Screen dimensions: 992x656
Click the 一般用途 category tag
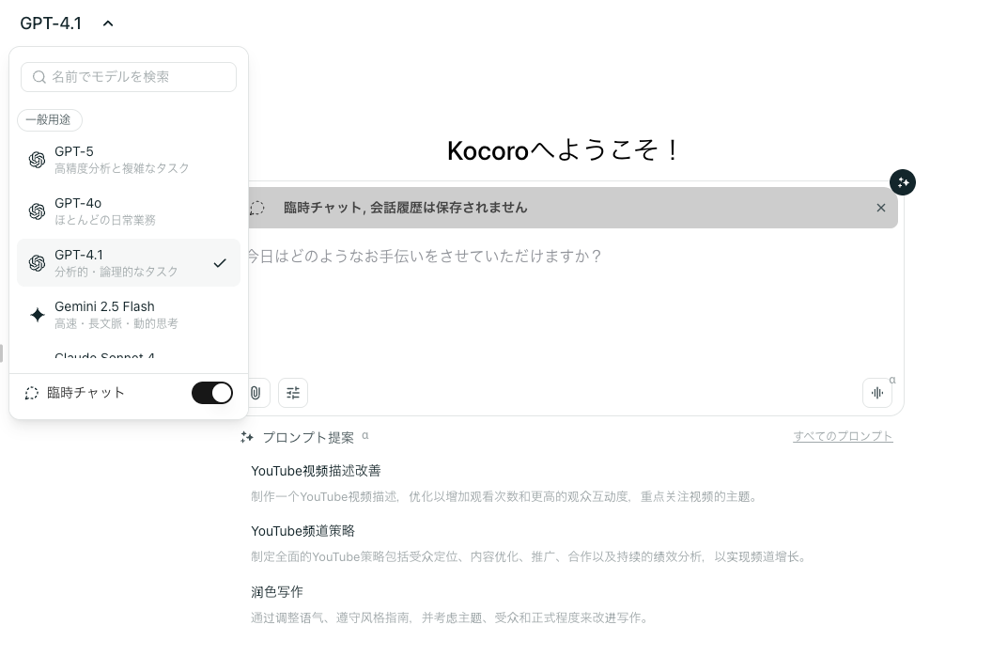[49, 120]
